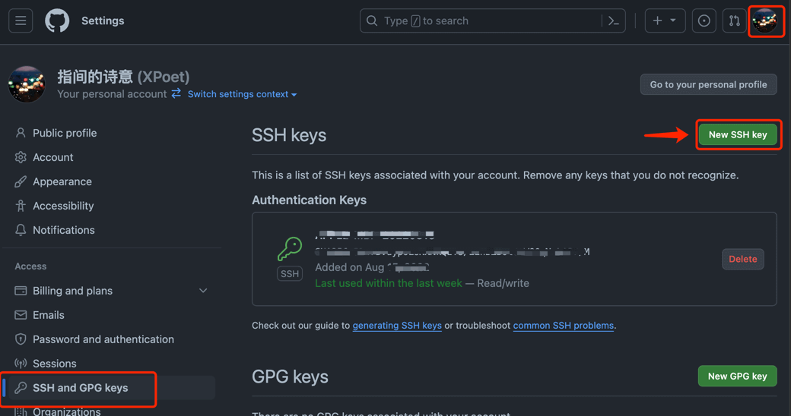Click the large profile picture thumbnail
791x416 pixels.
[x=27, y=84]
